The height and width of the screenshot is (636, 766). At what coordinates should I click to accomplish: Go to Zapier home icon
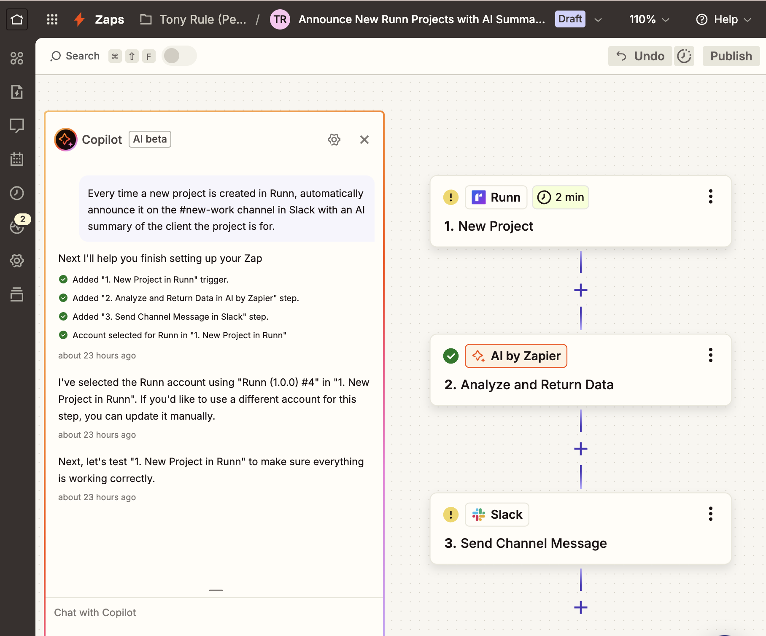pos(17,19)
